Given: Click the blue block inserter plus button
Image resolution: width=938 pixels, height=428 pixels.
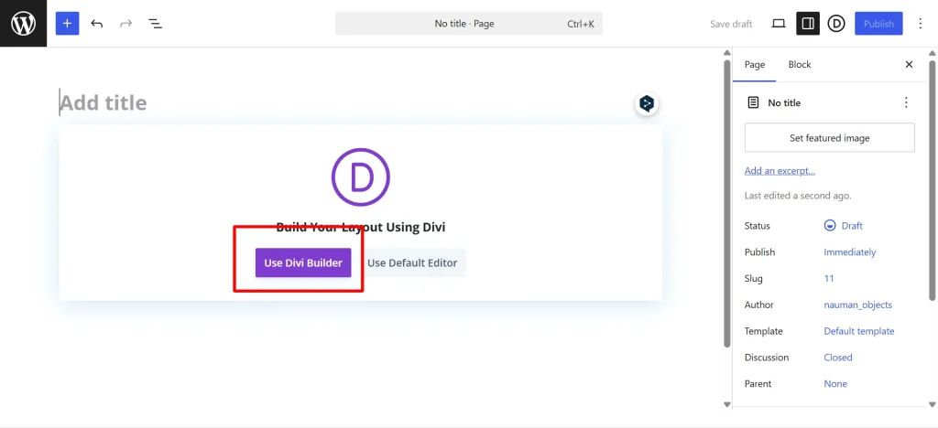Looking at the screenshot, I should pyautogui.click(x=67, y=24).
